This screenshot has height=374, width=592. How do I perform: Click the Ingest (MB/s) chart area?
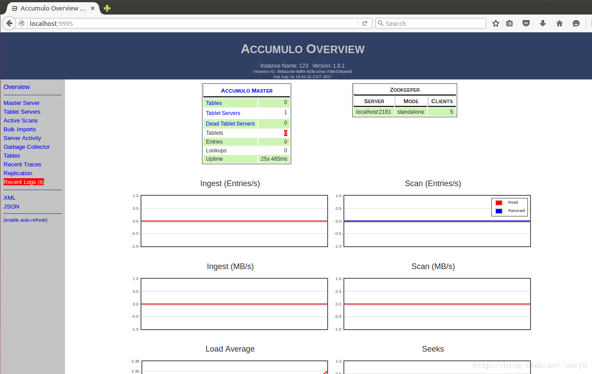click(235, 304)
